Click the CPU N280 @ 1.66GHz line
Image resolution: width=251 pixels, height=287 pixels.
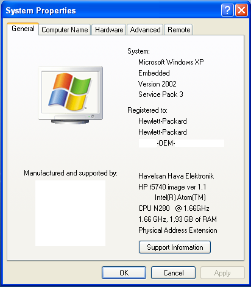(x=174, y=208)
